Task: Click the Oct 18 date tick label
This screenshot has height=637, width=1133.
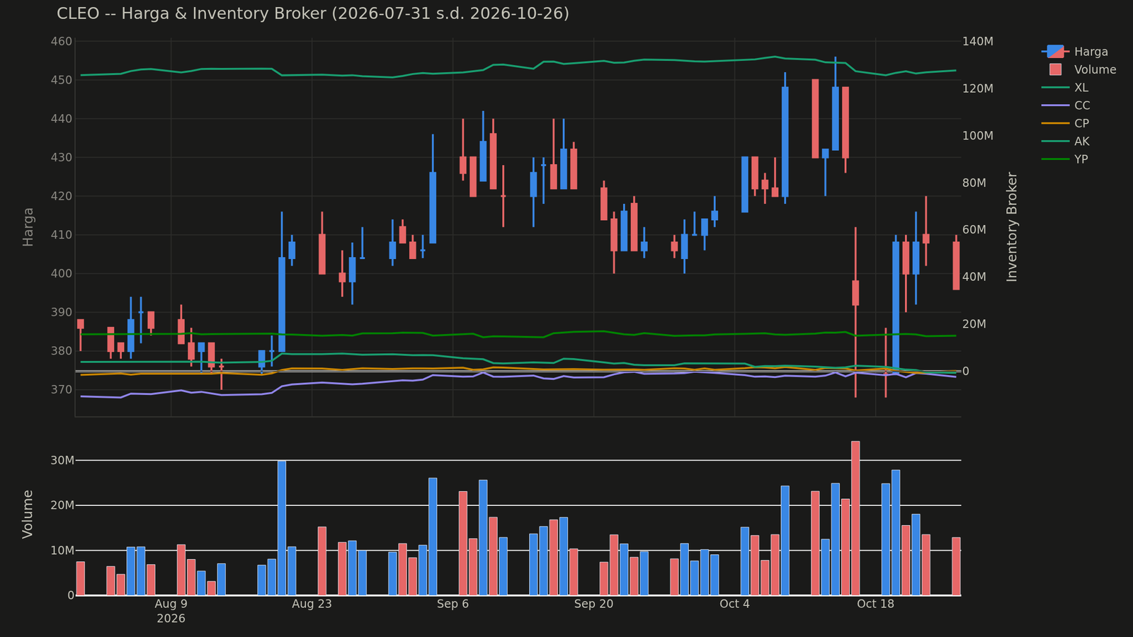Action: click(875, 604)
